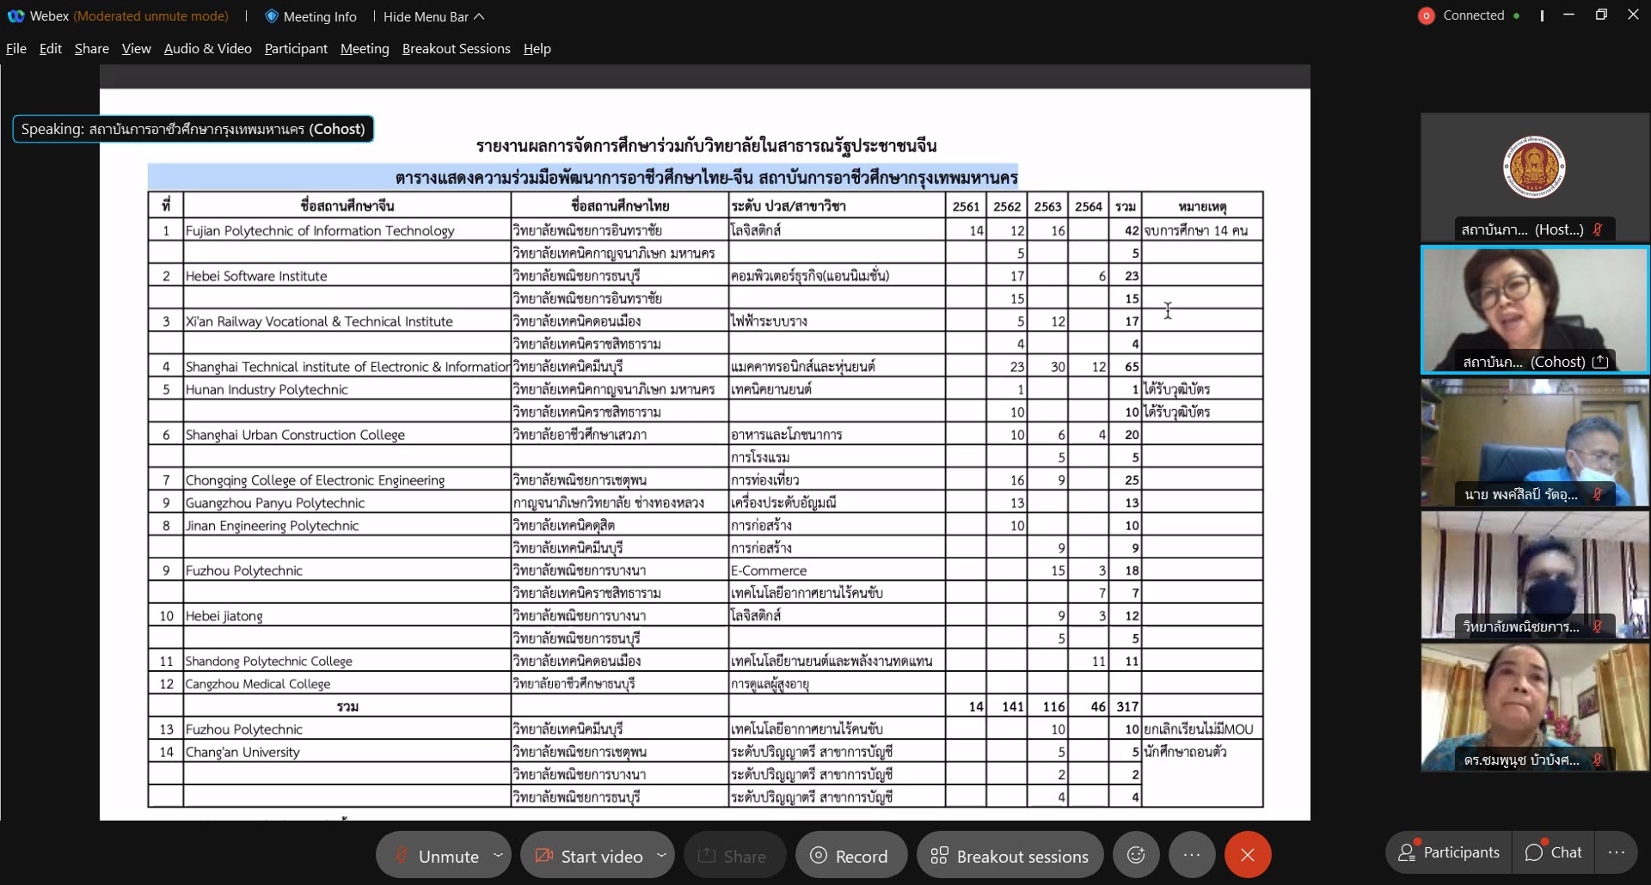Click 'Chang'an University' table cell
Viewport: 1651px width, 885px height.
click(x=347, y=752)
